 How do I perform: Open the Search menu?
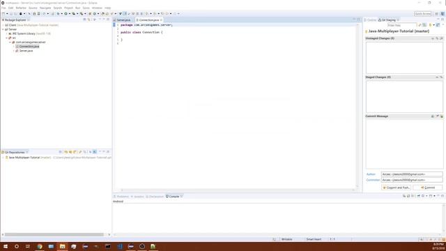click(x=57, y=8)
